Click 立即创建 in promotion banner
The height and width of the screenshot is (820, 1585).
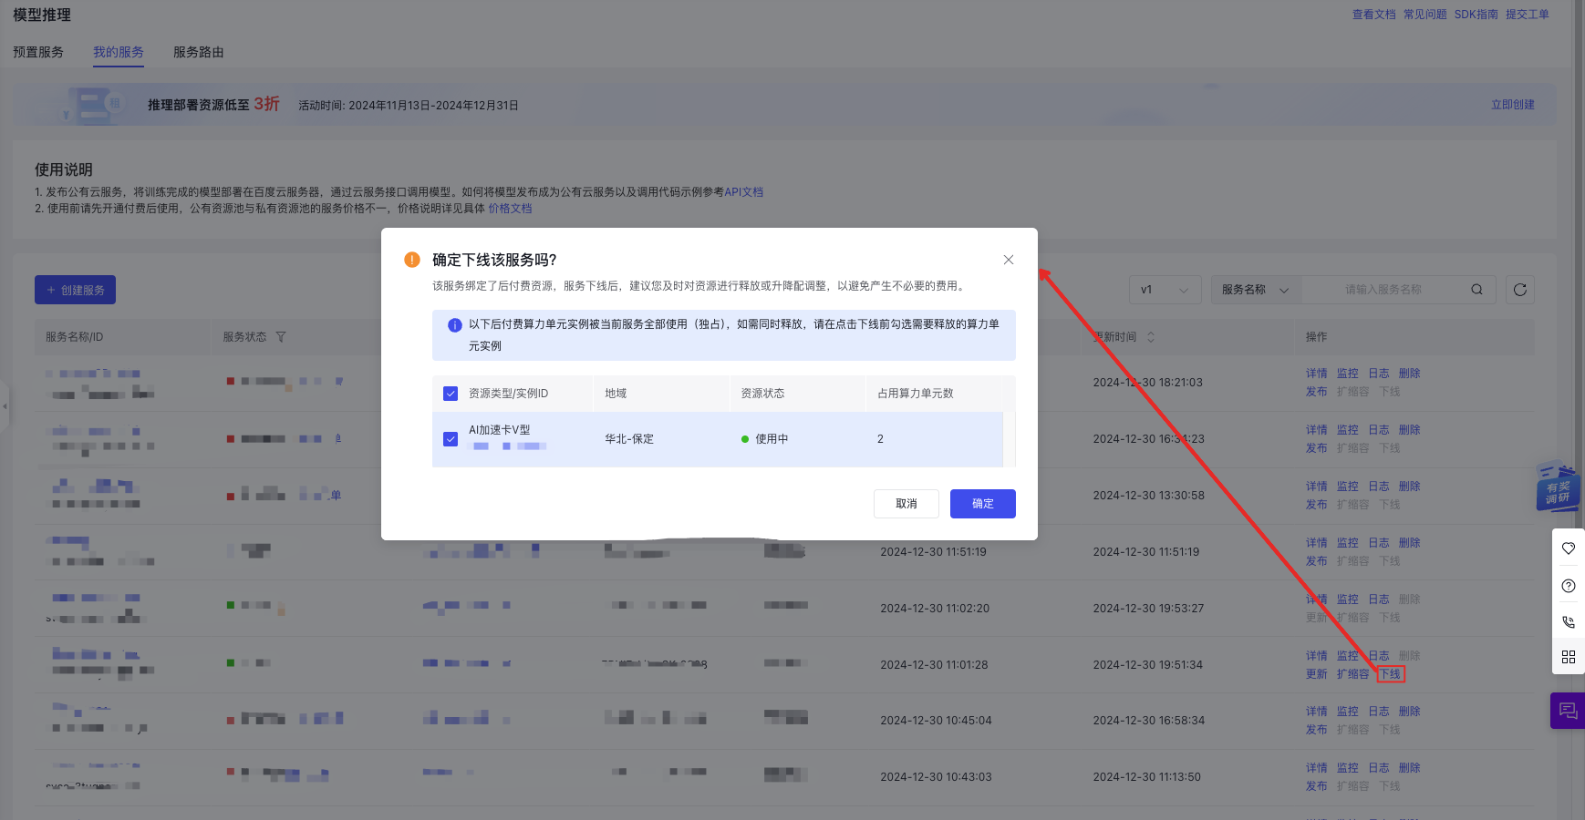(1513, 105)
